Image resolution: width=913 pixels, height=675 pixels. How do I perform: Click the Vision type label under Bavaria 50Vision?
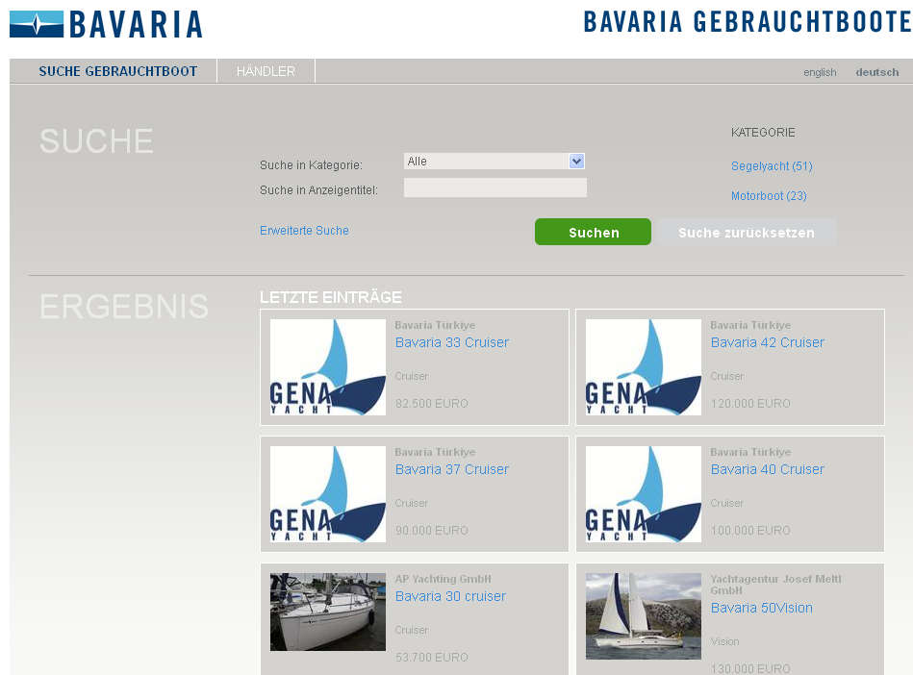pos(725,641)
